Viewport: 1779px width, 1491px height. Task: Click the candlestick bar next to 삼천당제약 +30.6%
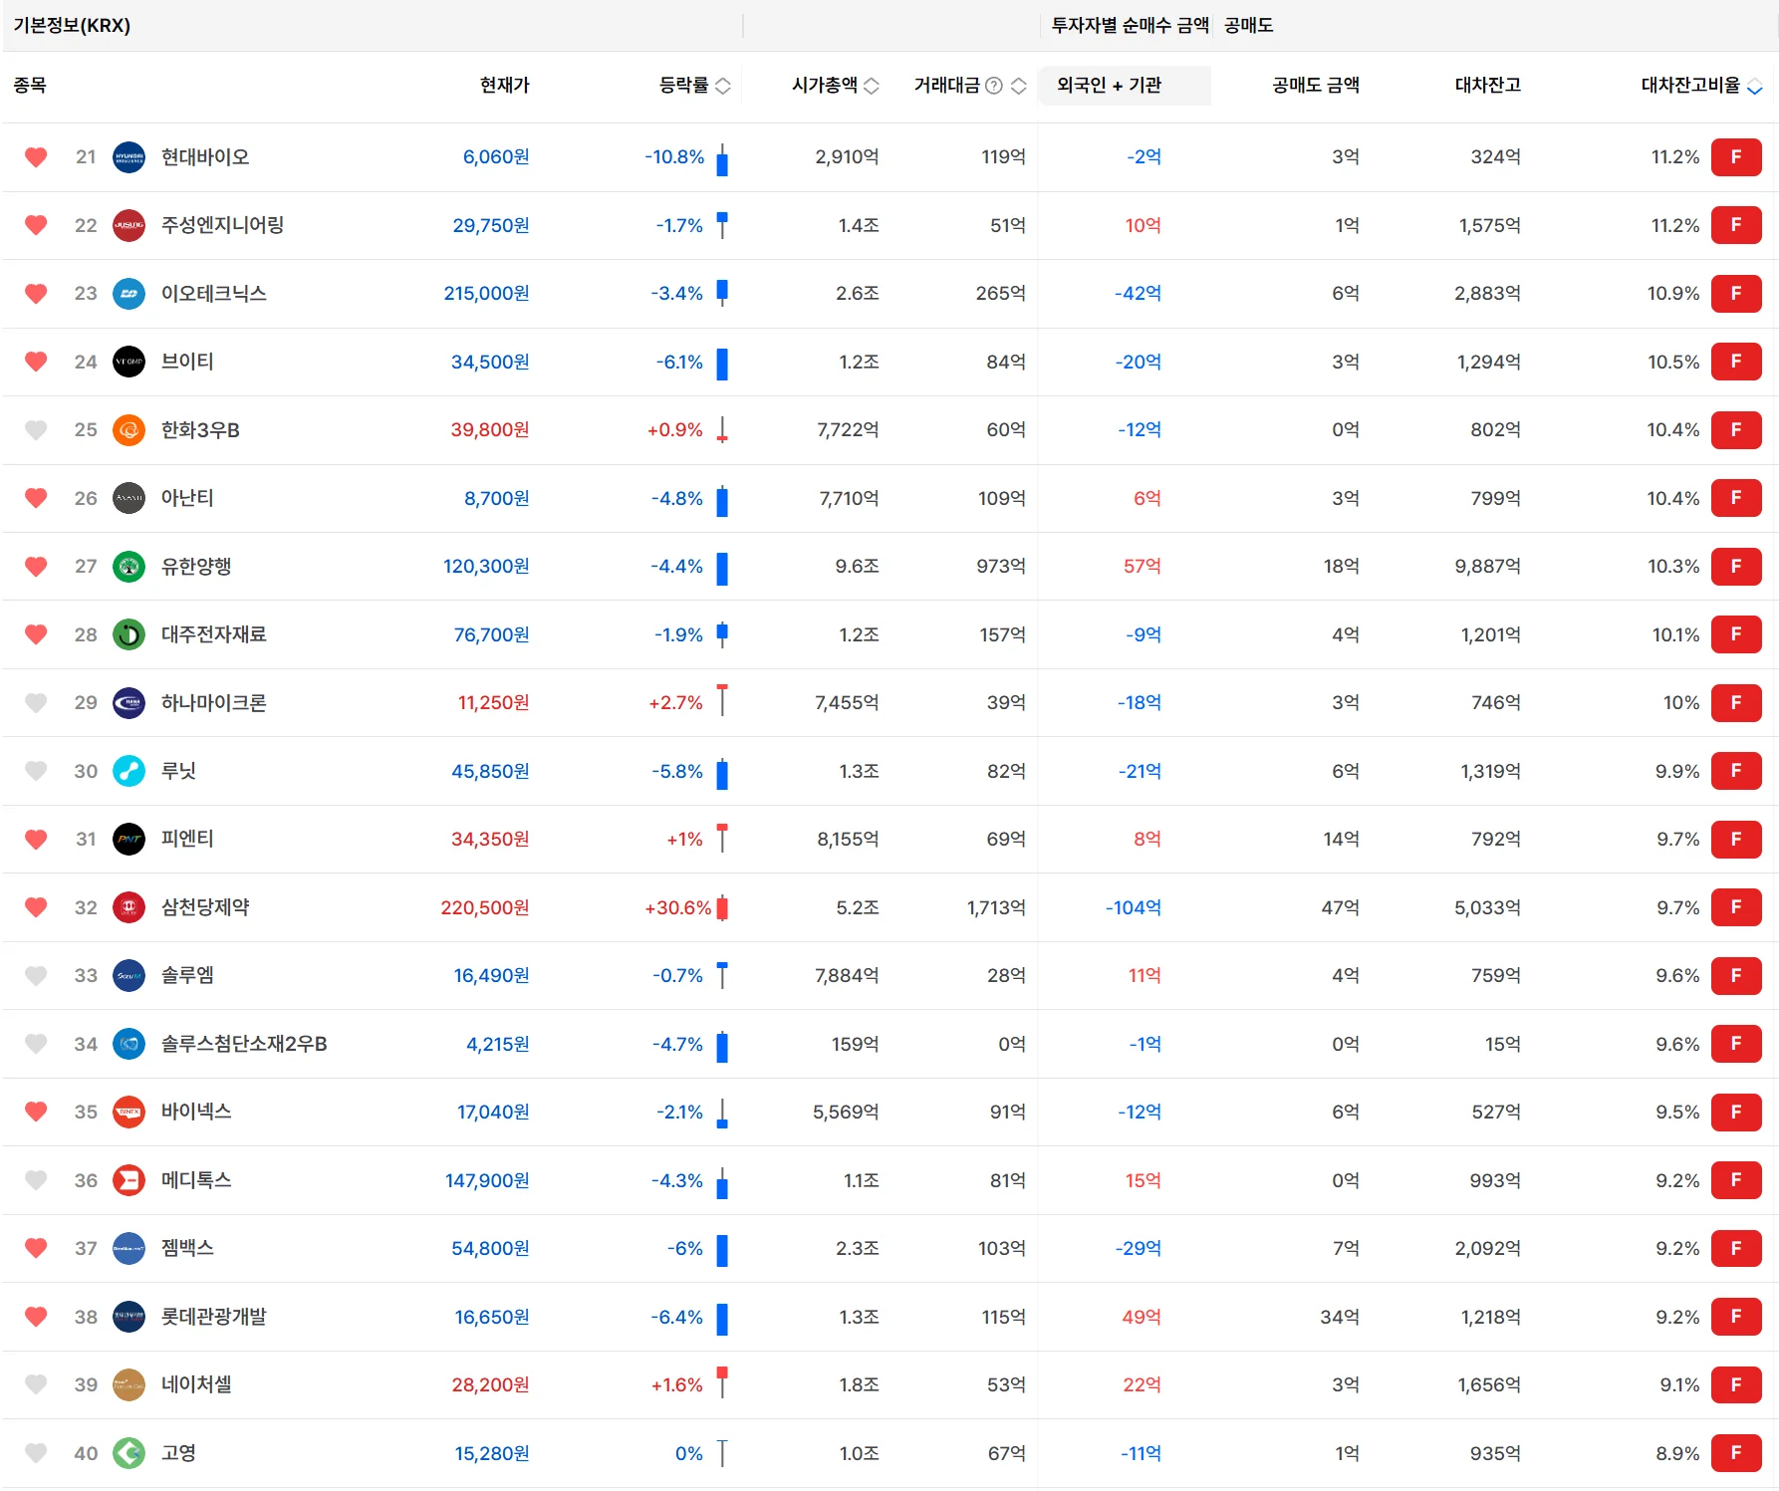(x=722, y=907)
